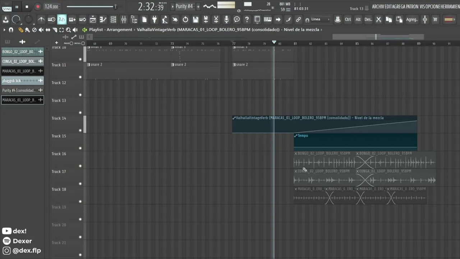Expand the playlist options arrow

click(4, 30)
